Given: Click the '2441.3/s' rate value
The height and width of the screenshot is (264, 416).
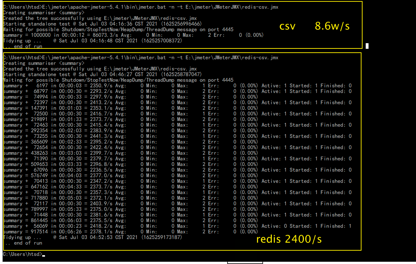Looking at the screenshot, I should [101, 136].
